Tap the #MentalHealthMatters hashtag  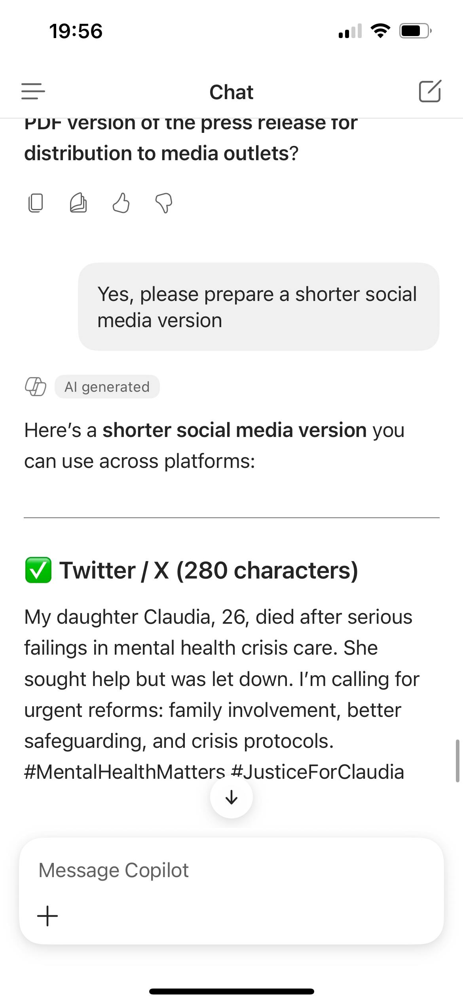pyautogui.click(x=125, y=772)
